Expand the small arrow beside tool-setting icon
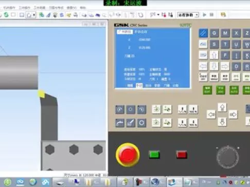This screenshot has height=187, width=250. pos(158,15)
